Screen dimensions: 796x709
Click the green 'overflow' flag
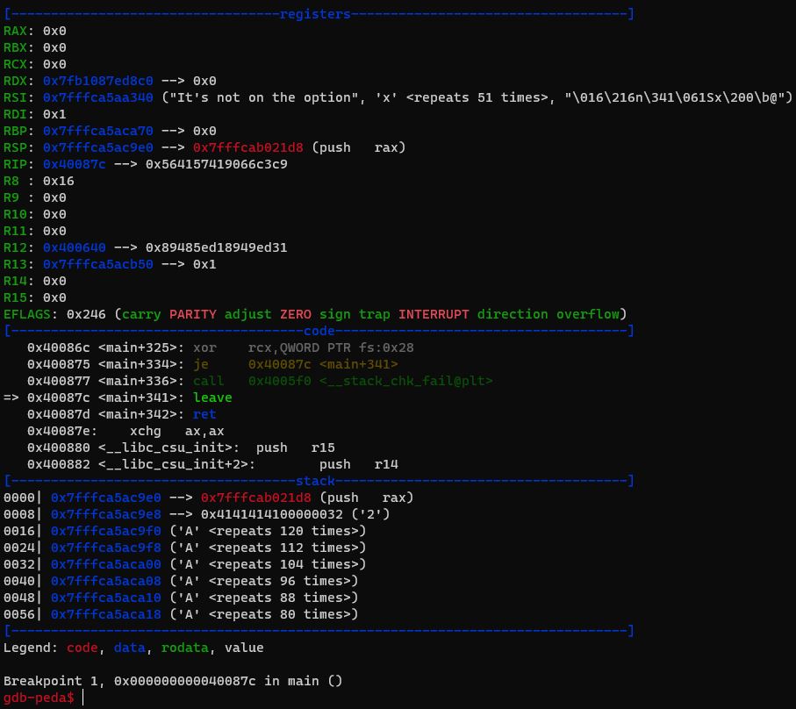(x=588, y=315)
